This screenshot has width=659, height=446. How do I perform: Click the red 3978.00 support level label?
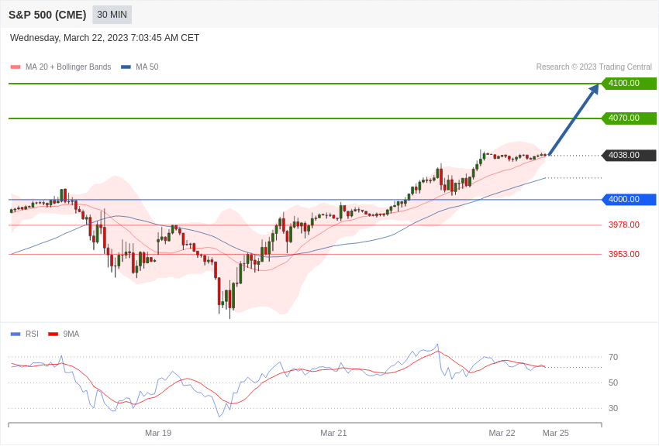click(623, 225)
